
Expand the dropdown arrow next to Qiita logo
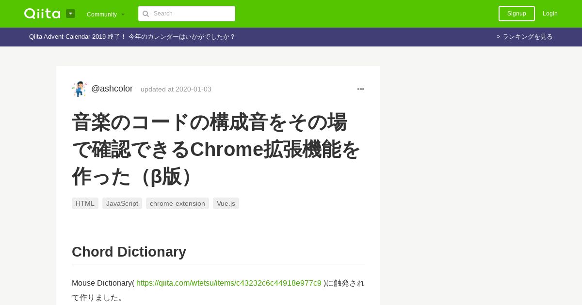pos(70,14)
